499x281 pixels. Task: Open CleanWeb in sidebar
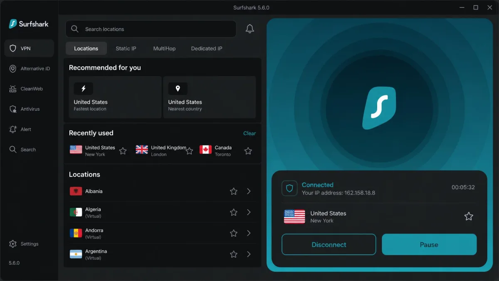[x=29, y=89]
